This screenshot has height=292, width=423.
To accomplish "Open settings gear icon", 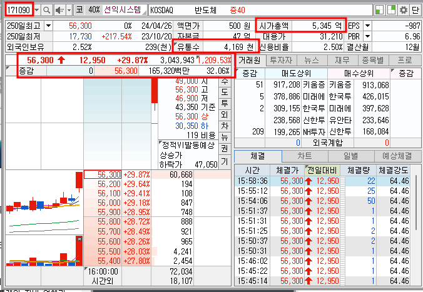I will click(x=404, y=10).
